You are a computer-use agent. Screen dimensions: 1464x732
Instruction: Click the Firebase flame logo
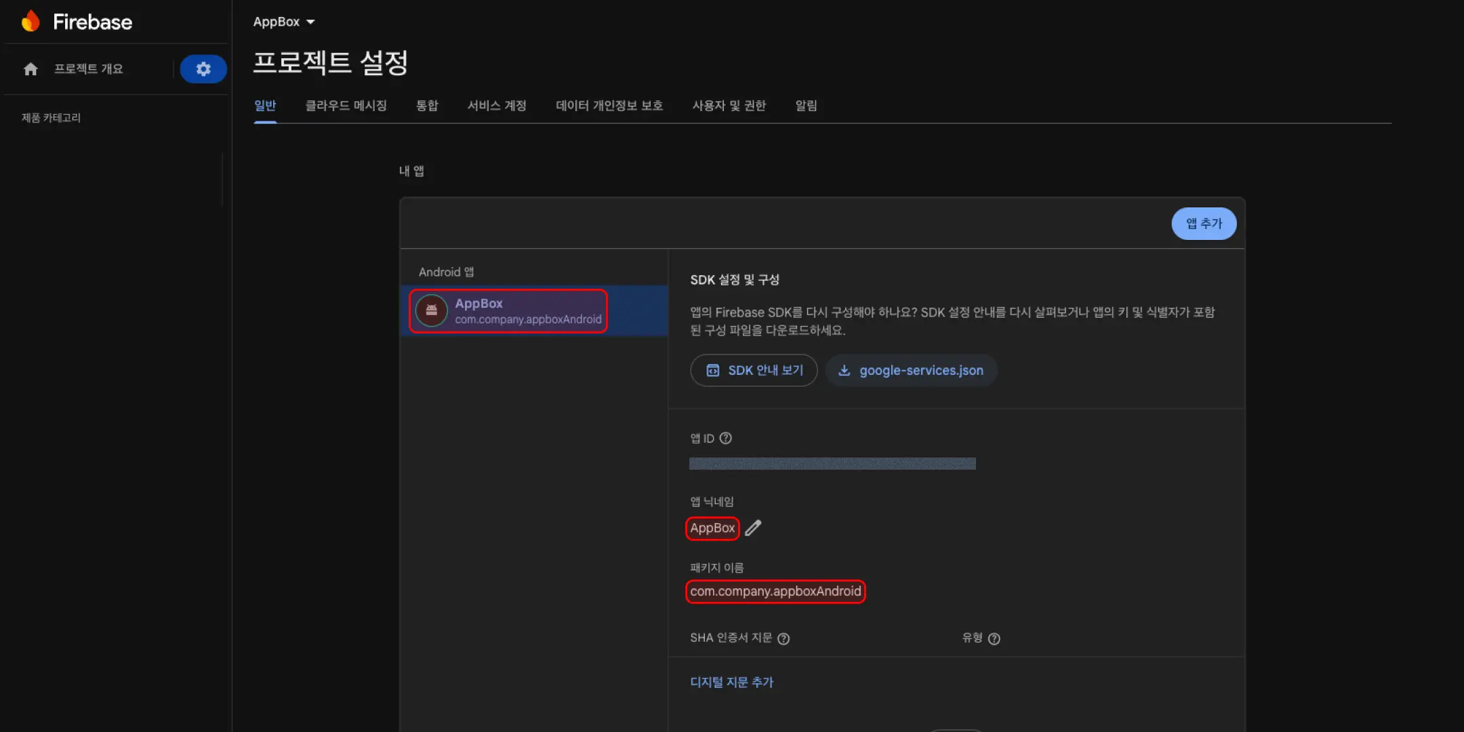[x=30, y=22]
